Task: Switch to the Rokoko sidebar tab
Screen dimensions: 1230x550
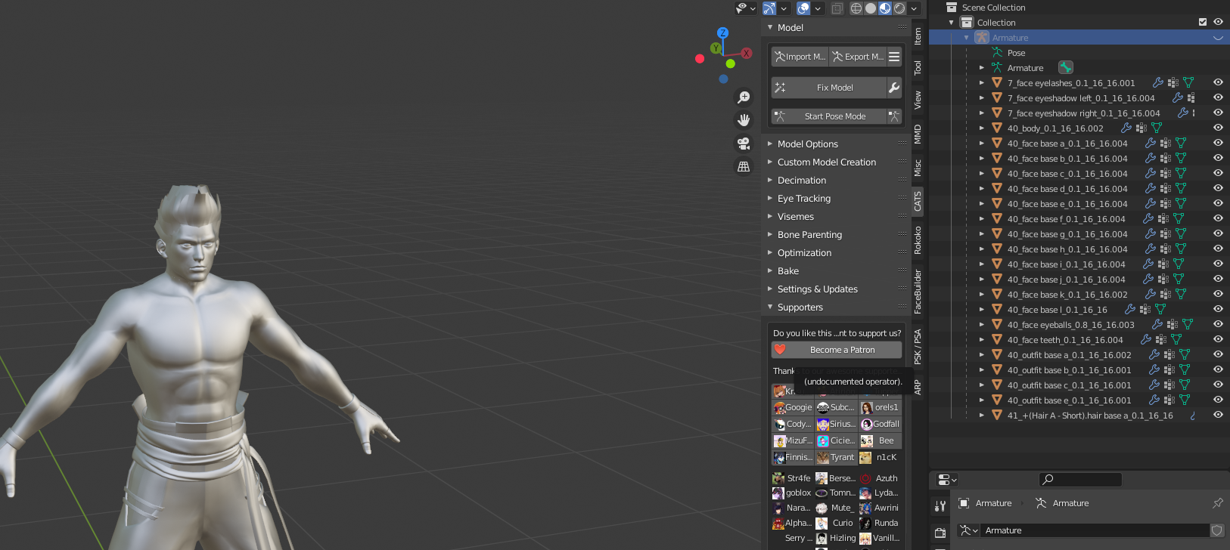Action: click(918, 239)
